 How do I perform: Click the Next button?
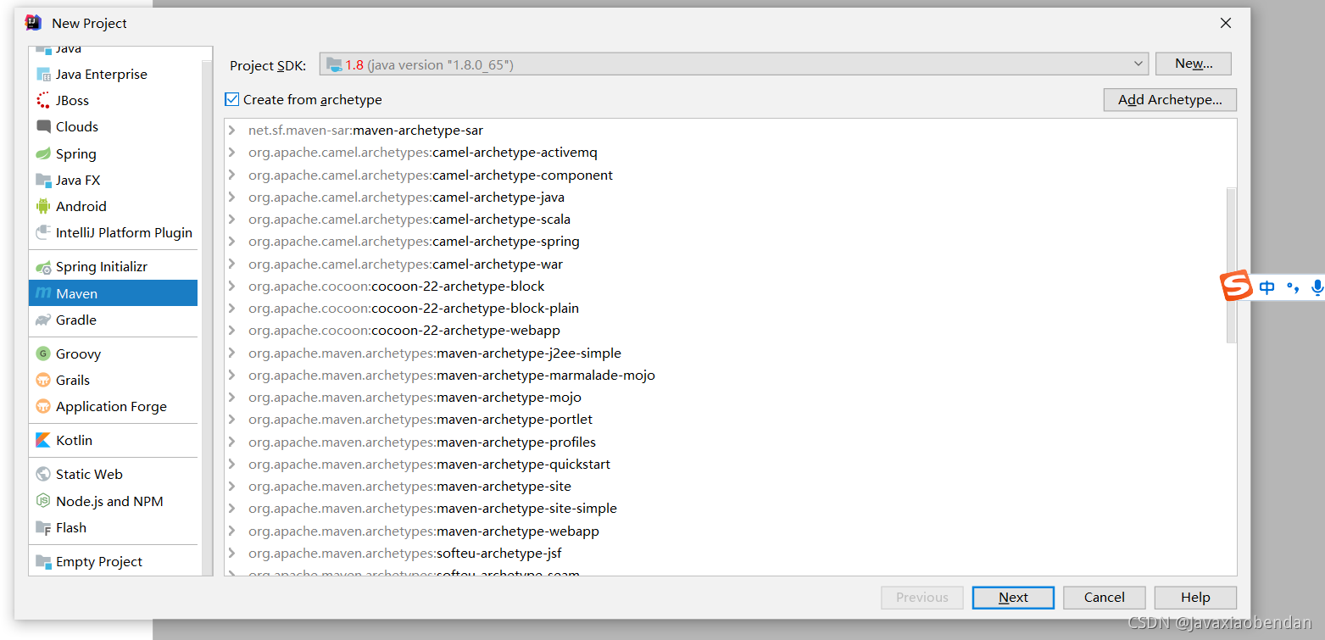[x=1013, y=598]
